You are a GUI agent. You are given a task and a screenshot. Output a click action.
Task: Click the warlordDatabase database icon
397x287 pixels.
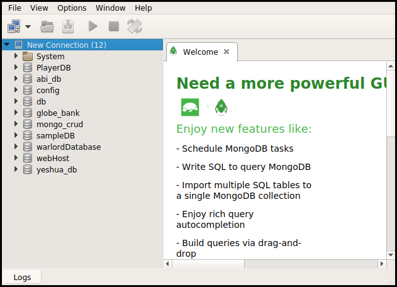point(28,147)
